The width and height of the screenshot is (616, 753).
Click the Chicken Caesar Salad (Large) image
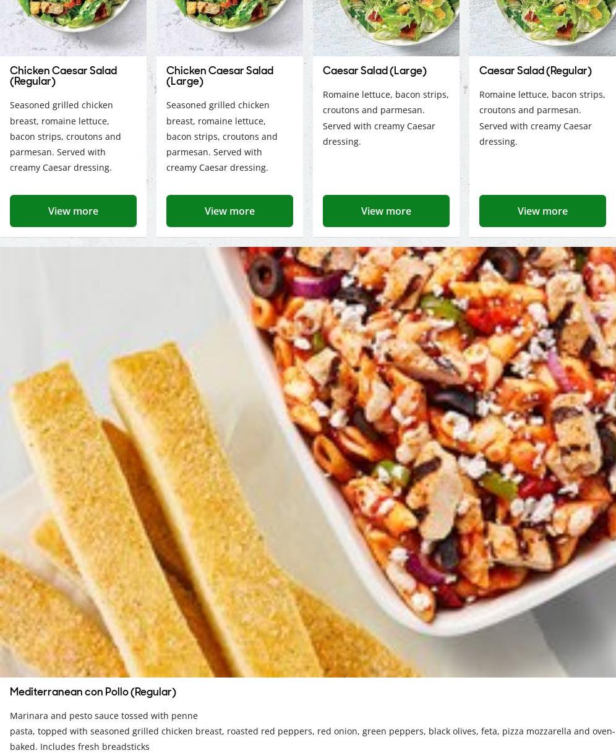point(229,28)
